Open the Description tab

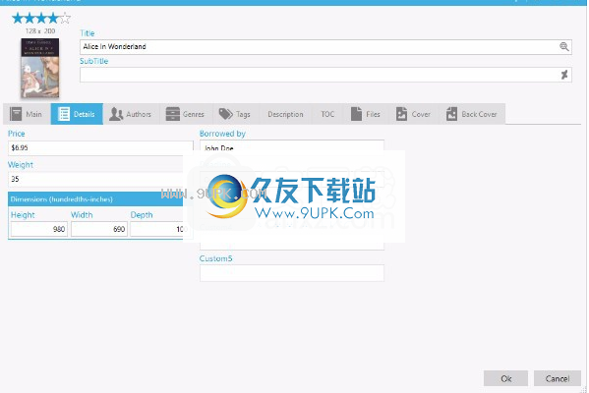click(x=285, y=114)
